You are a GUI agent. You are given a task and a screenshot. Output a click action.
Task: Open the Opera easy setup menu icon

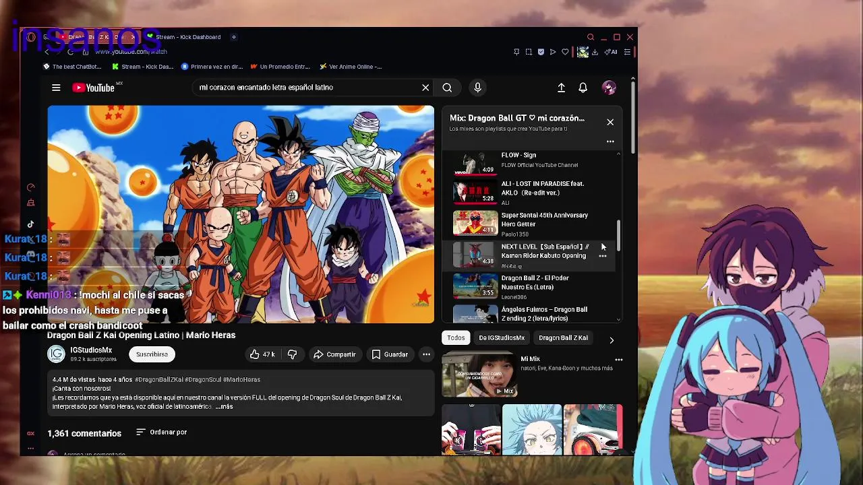(627, 52)
